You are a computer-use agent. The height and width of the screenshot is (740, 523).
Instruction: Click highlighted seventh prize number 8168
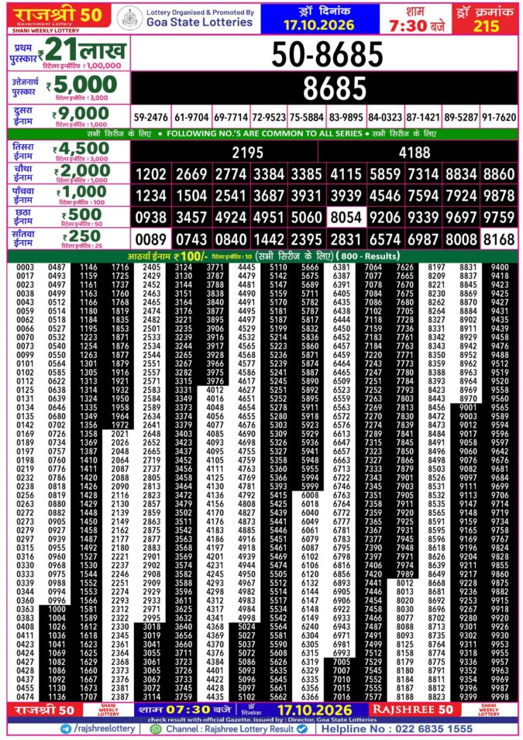pos(499,239)
